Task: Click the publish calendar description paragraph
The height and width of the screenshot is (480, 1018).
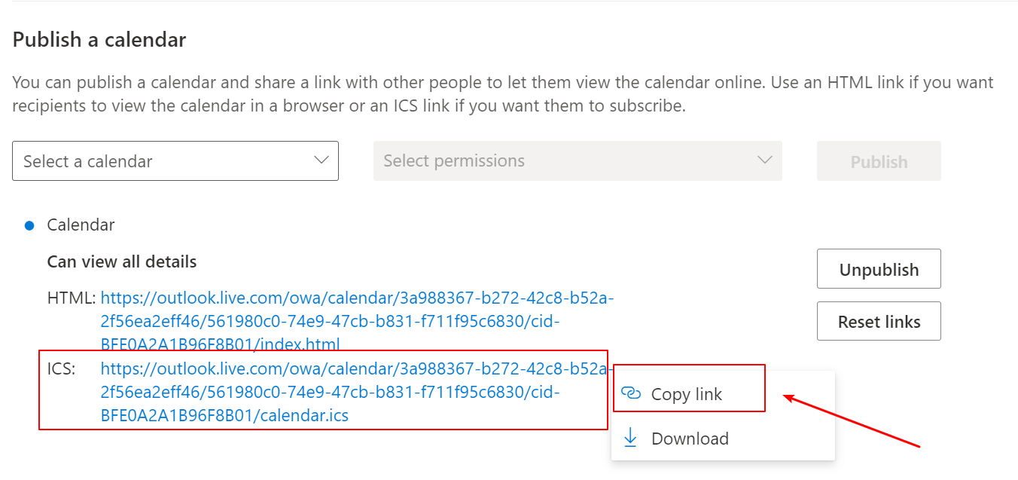Action: tap(503, 93)
